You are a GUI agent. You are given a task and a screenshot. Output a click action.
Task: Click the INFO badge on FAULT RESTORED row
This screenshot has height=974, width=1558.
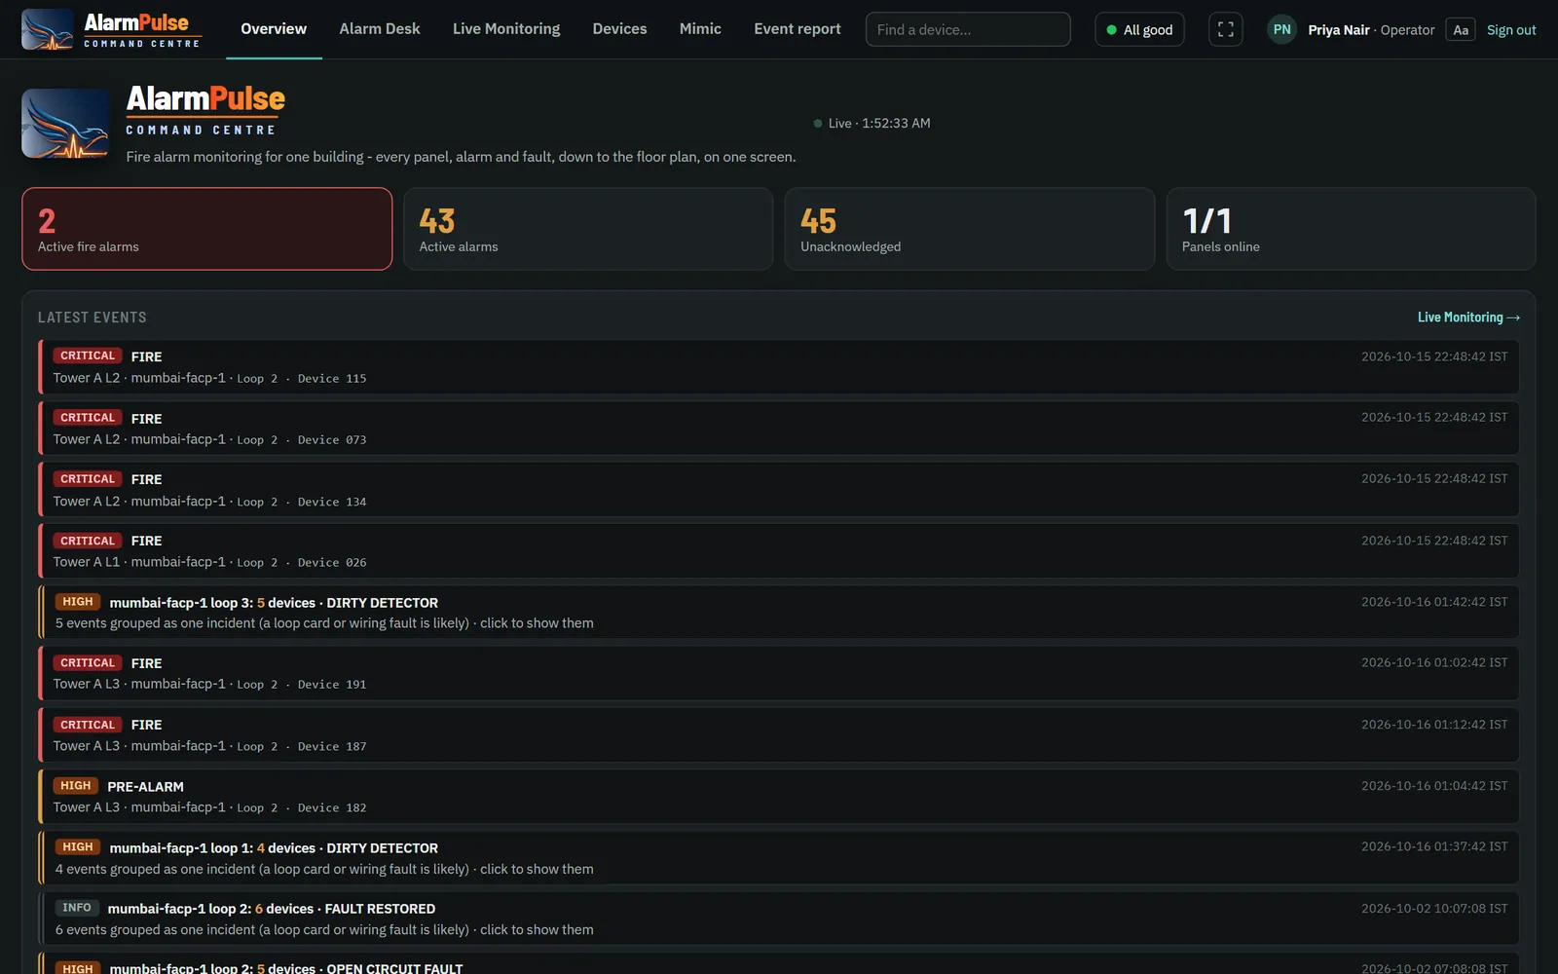77,908
